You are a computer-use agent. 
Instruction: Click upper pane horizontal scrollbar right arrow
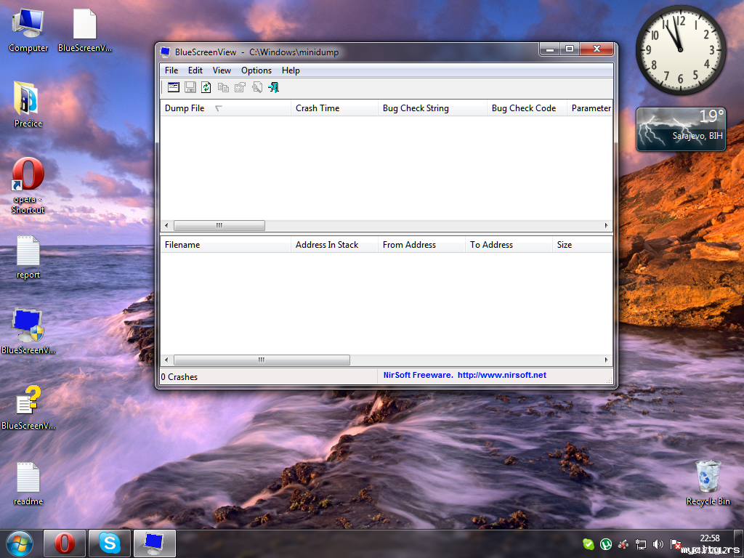coord(607,226)
